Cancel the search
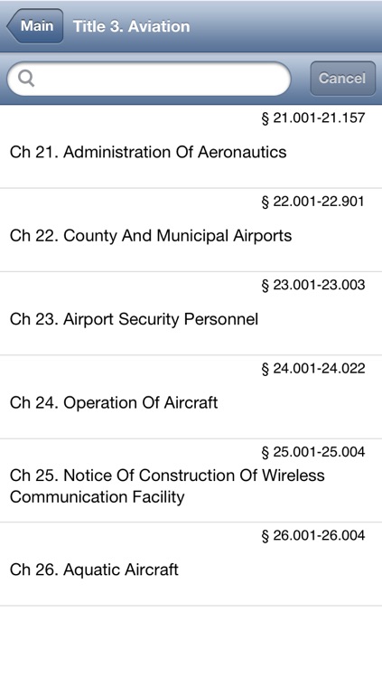The height and width of the screenshot is (678, 382). click(x=342, y=79)
